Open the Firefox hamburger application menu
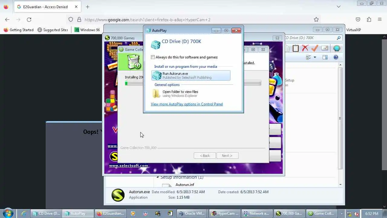 coord(380,20)
